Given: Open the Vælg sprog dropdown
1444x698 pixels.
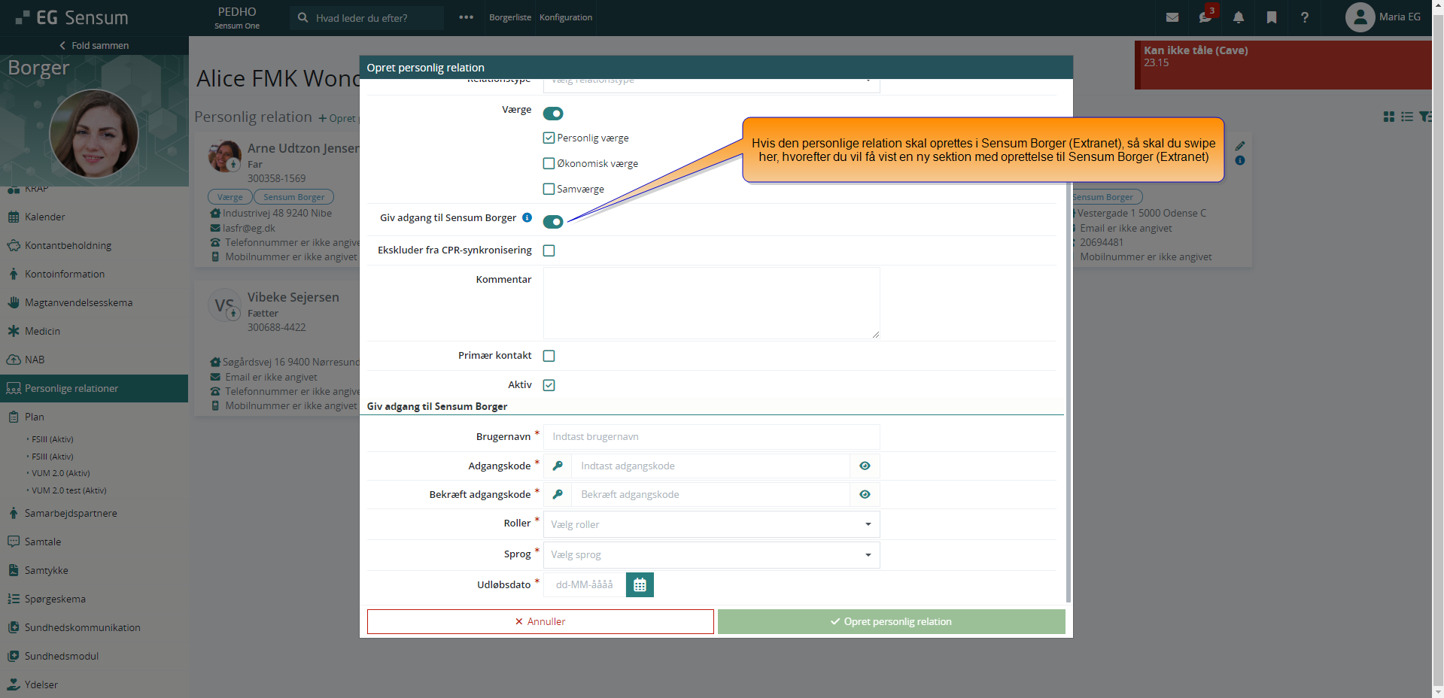Looking at the screenshot, I should pyautogui.click(x=711, y=555).
